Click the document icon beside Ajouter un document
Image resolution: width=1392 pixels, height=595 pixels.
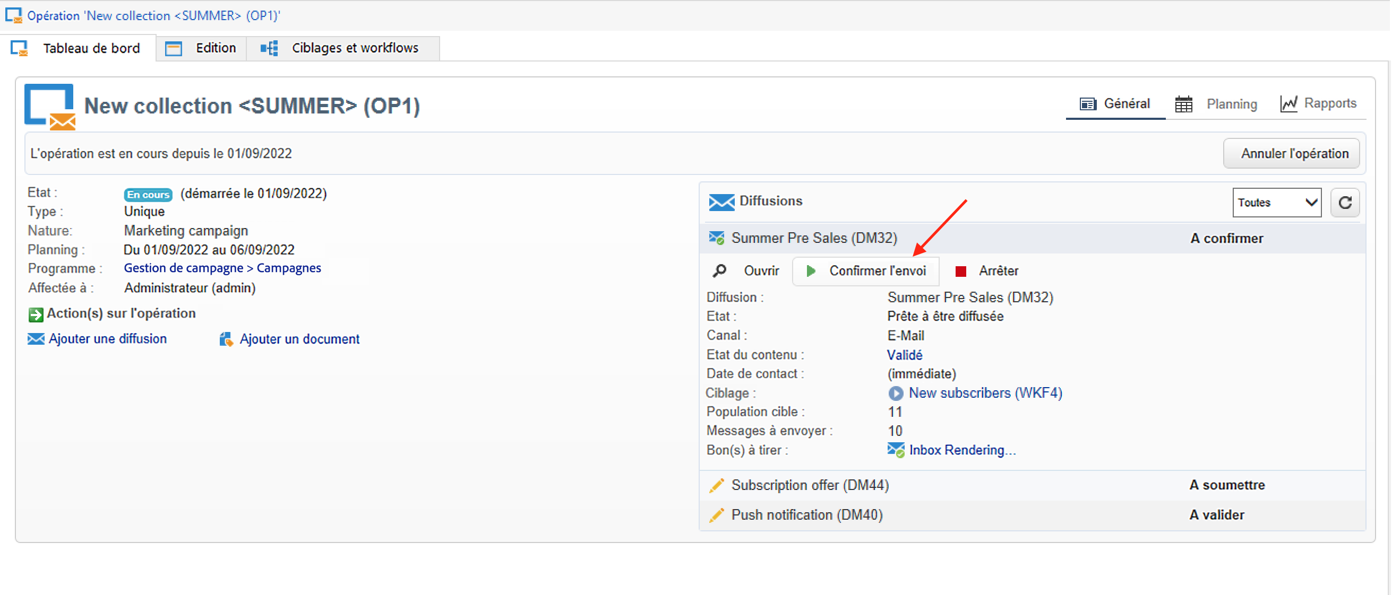tap(226, 339)
